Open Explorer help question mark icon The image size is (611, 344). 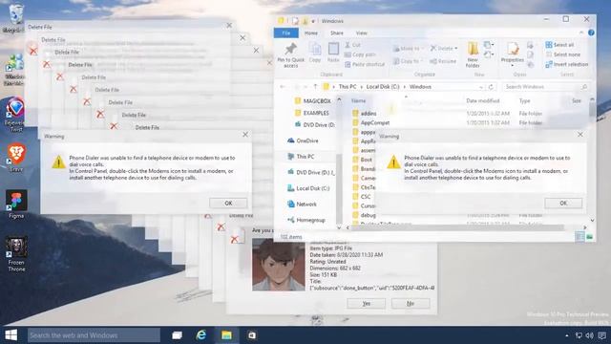tap(591, 32)
